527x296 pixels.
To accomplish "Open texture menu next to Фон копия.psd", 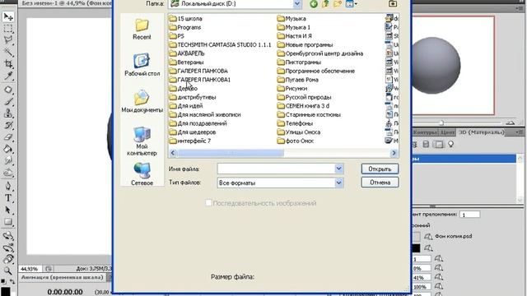I will click(428, 237).
